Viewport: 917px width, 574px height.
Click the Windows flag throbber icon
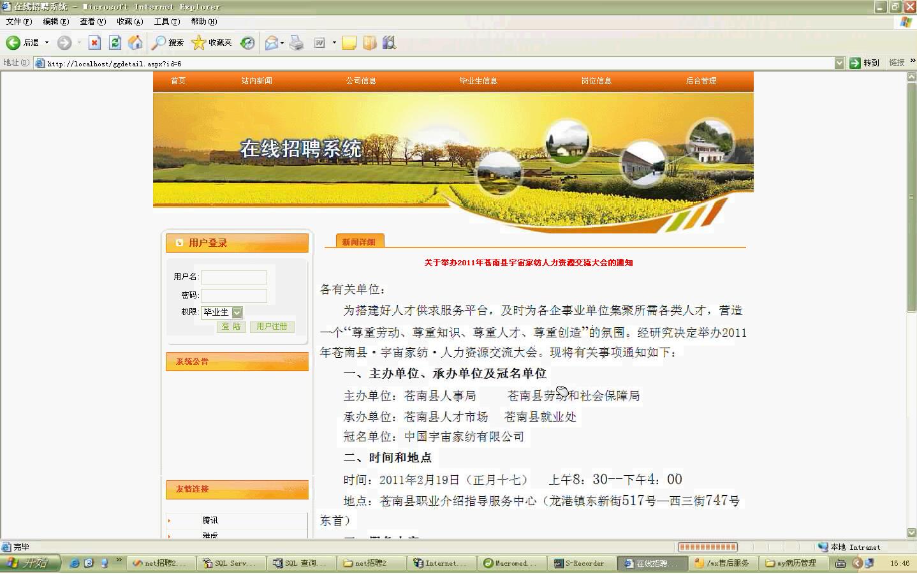tap(906, 22)
